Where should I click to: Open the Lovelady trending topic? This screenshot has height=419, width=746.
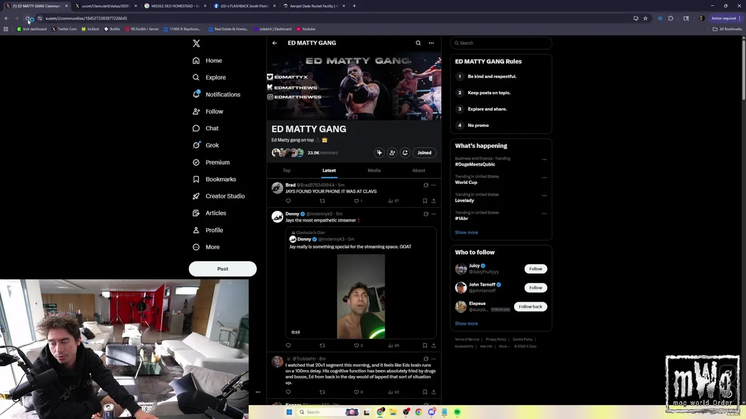pyautogui.click(x=465, y=200)
